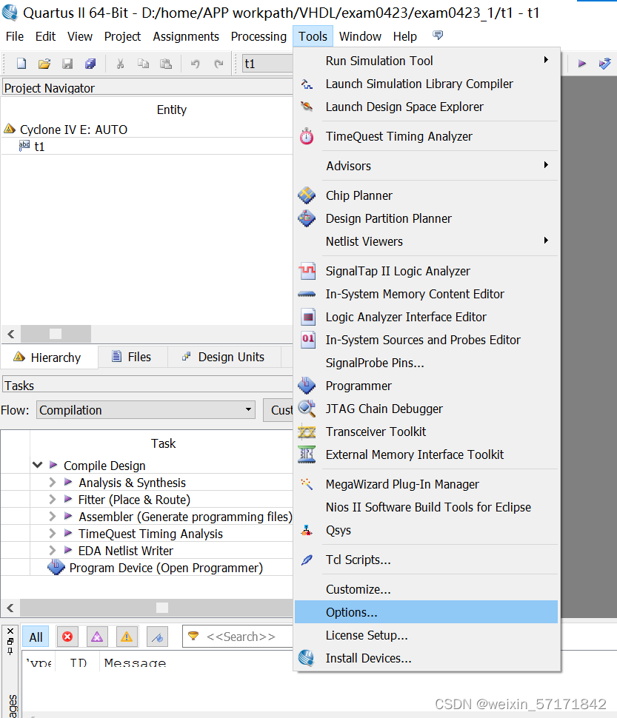Open Transceiver Toolkit
Viewport: 617px width, 718px height.
point(426,432)
